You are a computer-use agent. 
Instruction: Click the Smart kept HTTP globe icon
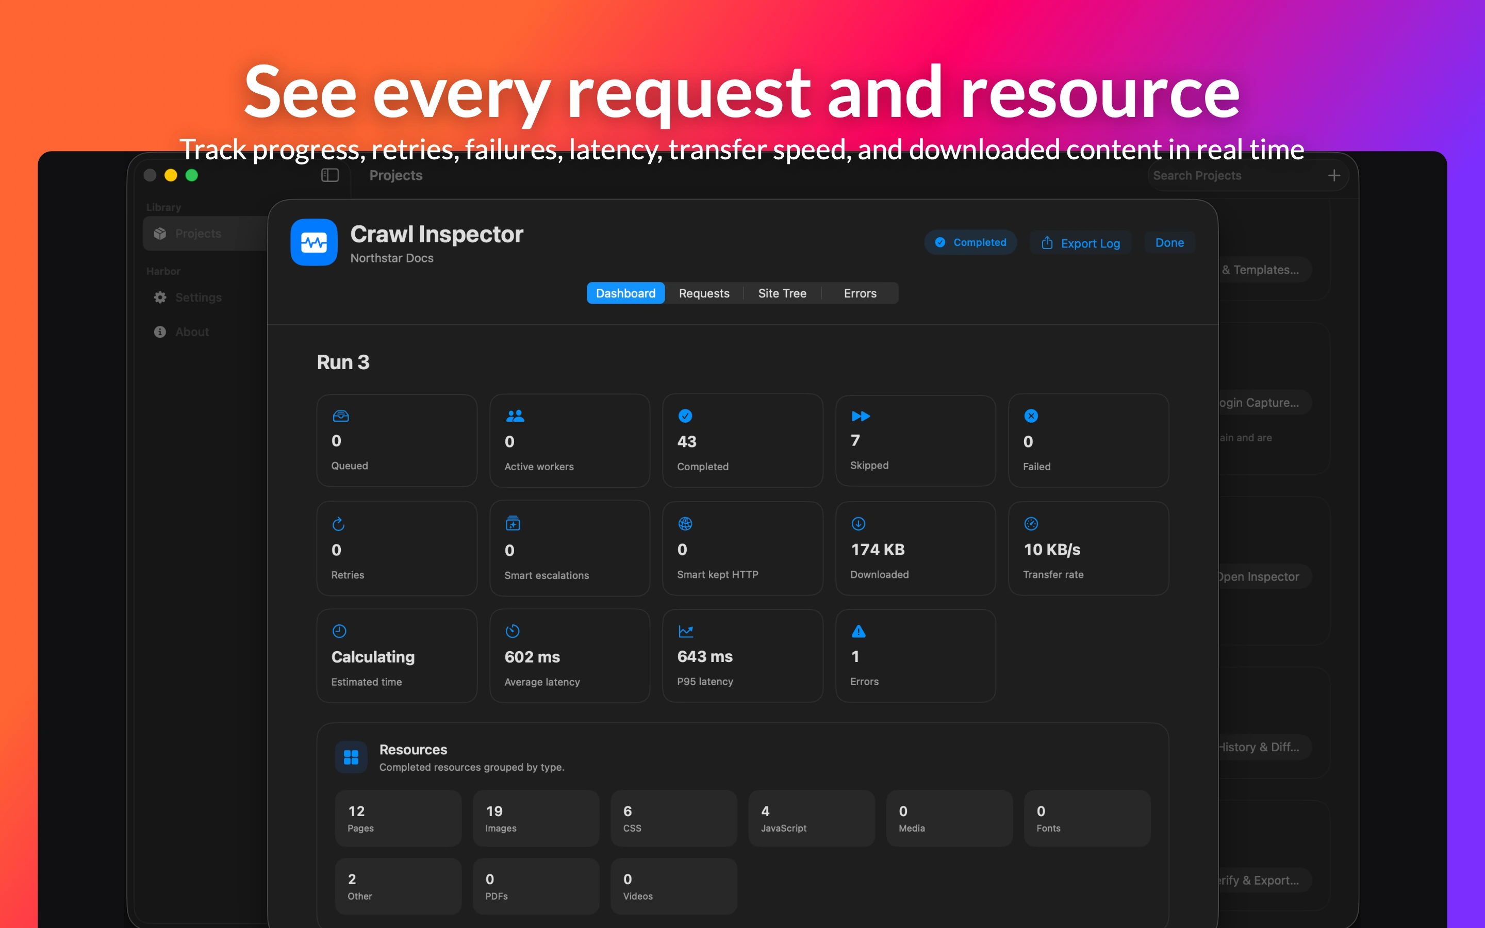[685, 523]
